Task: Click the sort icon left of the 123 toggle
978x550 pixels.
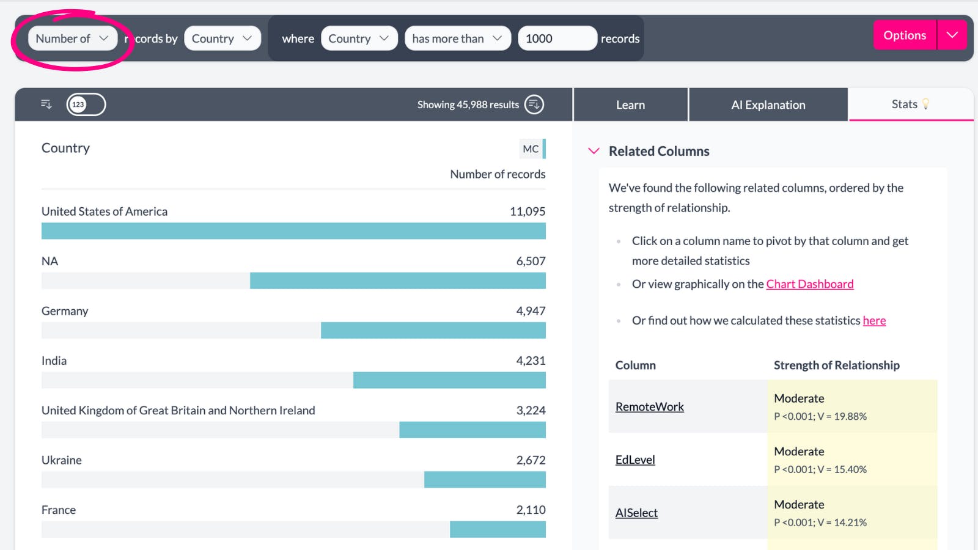Action: pos(46,105)
